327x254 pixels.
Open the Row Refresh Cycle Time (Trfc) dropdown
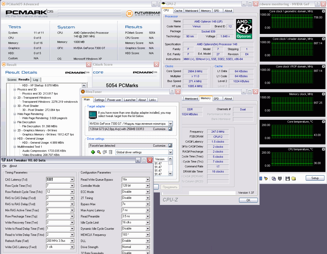(72, 192)
